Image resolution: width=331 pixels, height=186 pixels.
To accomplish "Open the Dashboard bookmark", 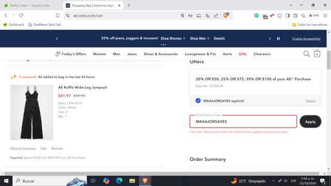I will [x=13, y=25].
